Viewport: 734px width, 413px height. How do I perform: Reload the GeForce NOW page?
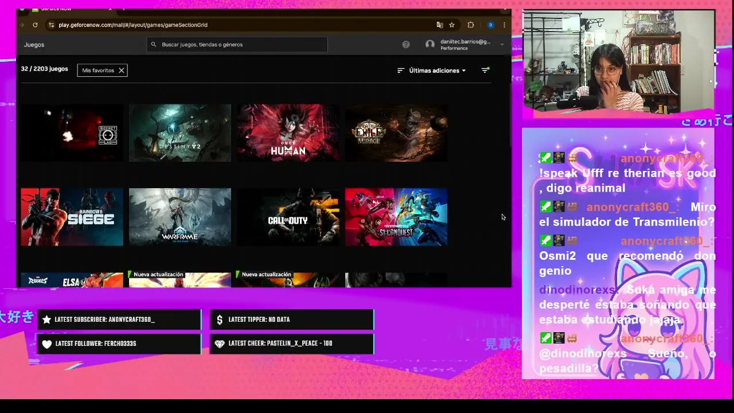[35, 25]
